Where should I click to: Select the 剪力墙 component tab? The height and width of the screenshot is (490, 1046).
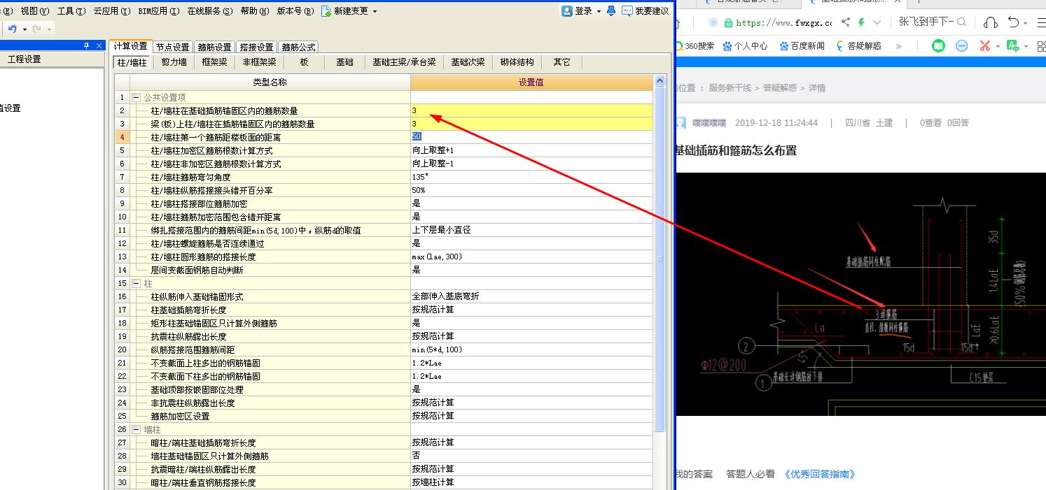174,62
